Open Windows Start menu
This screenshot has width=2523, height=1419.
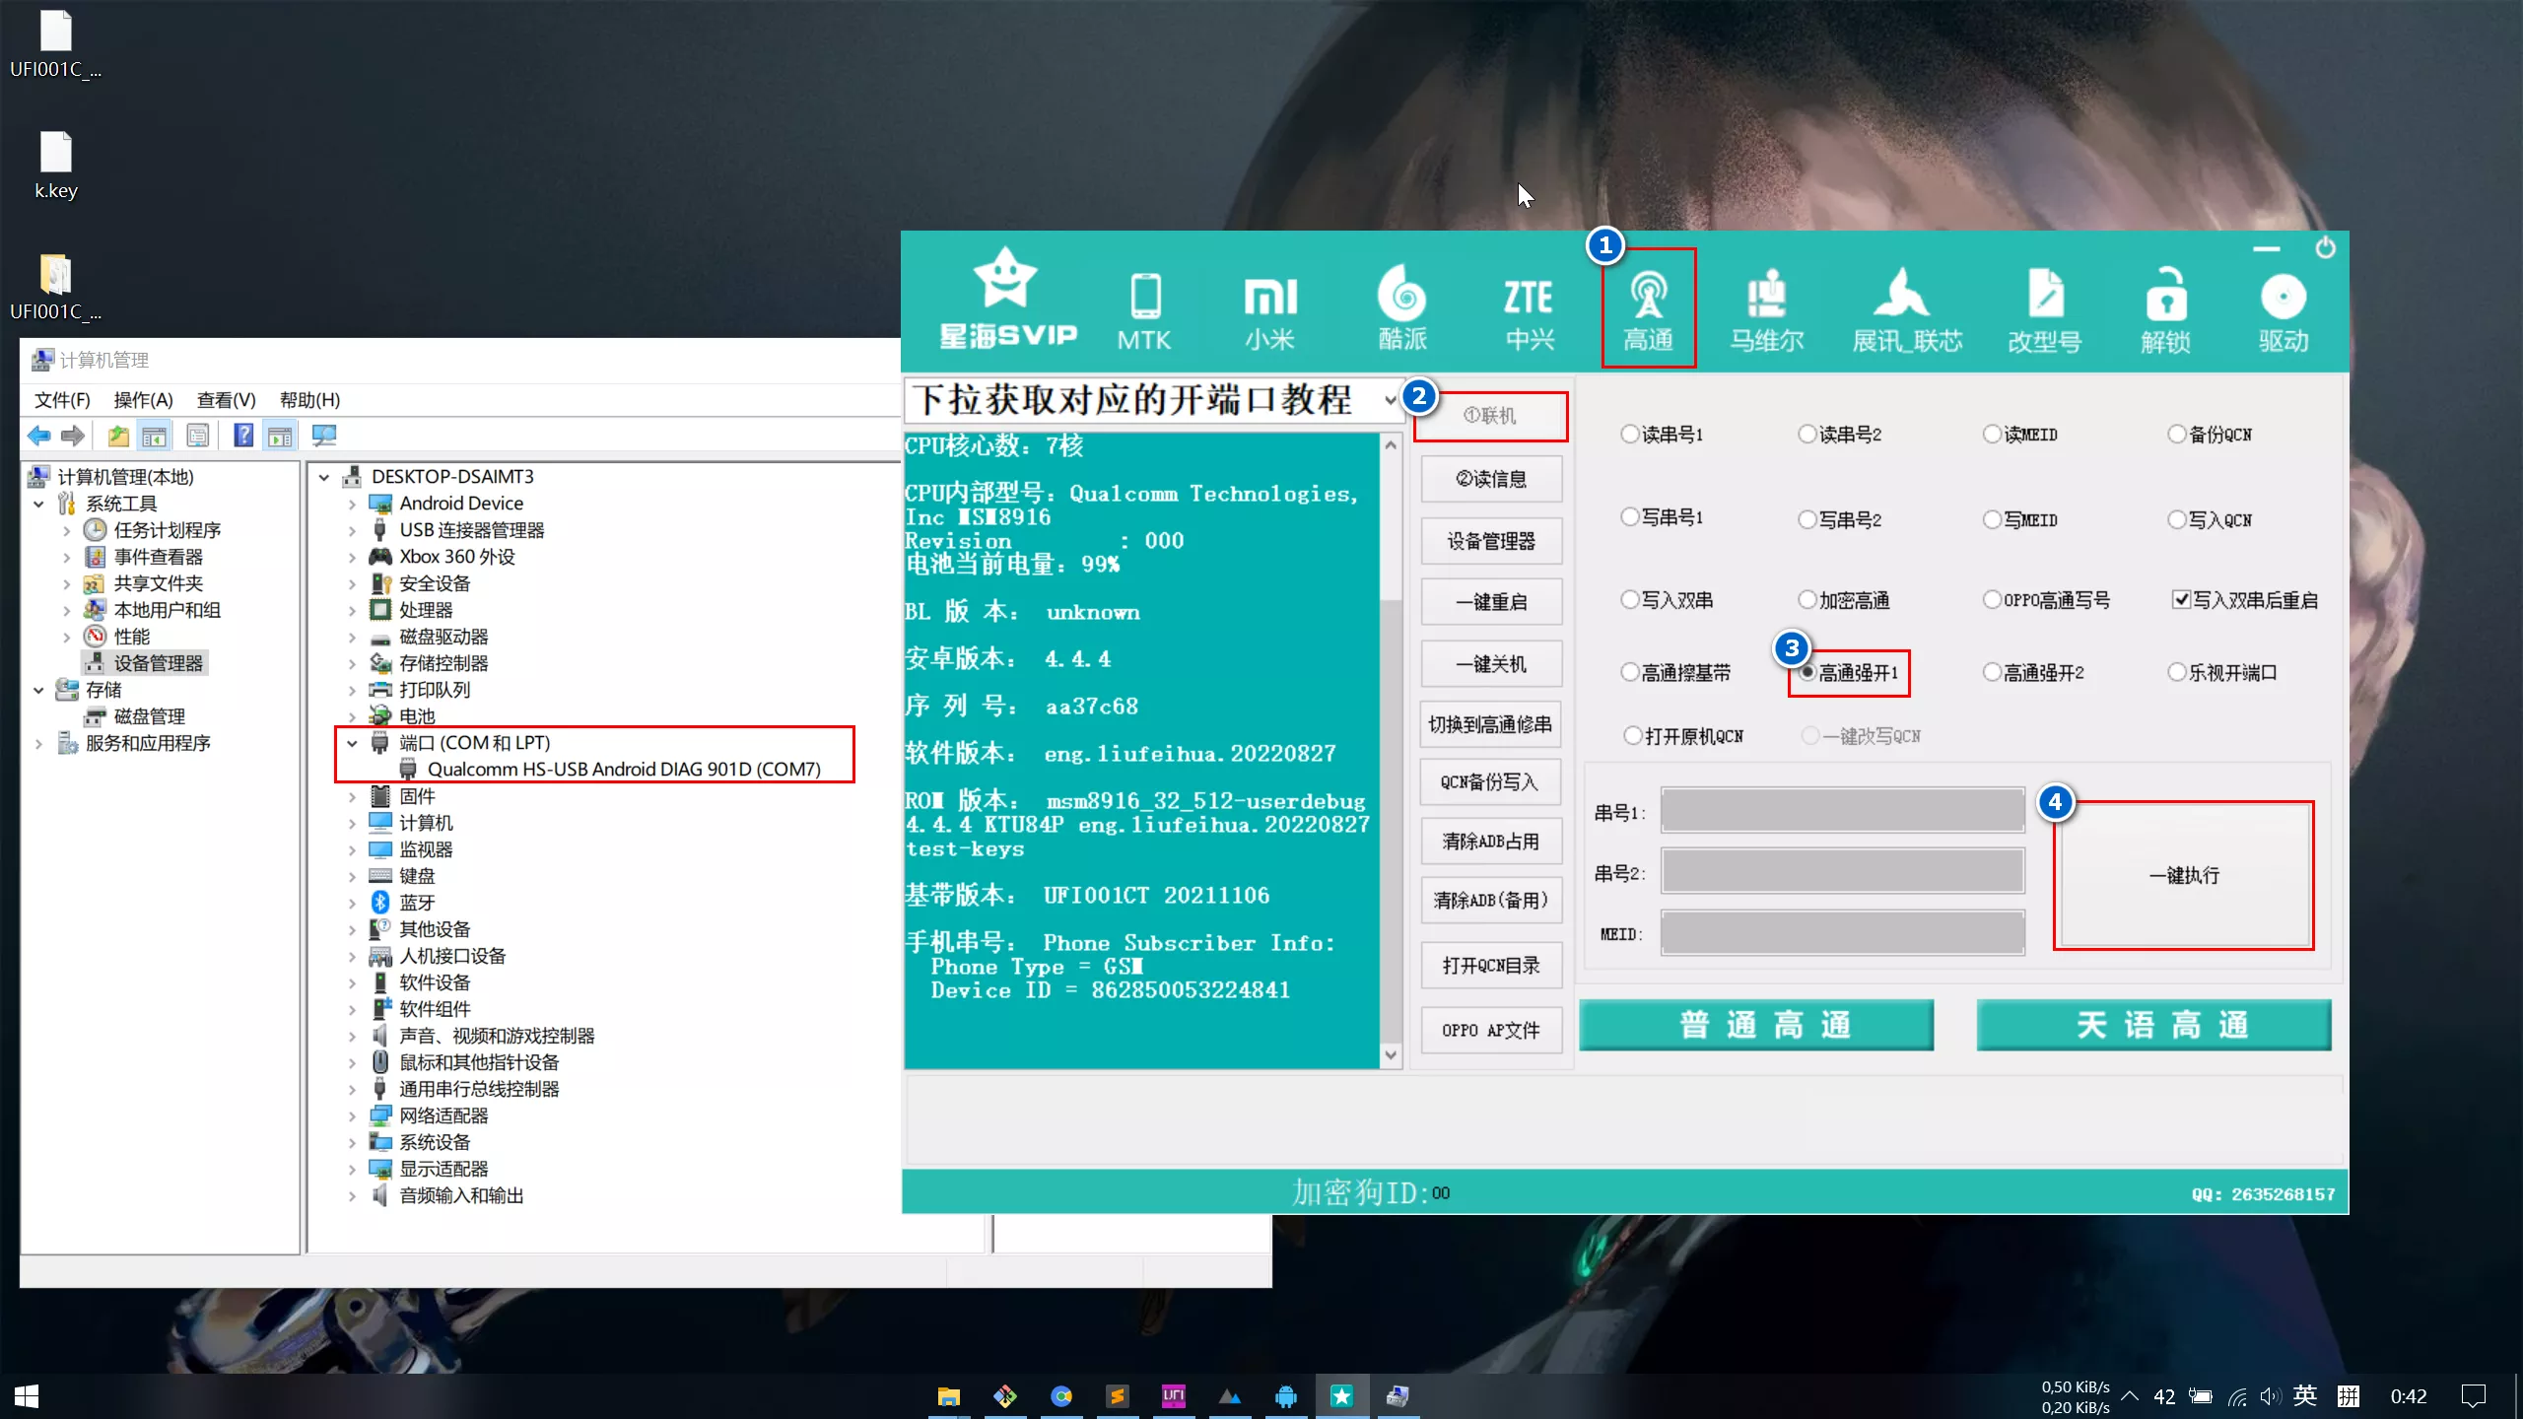click(27, 1395)
